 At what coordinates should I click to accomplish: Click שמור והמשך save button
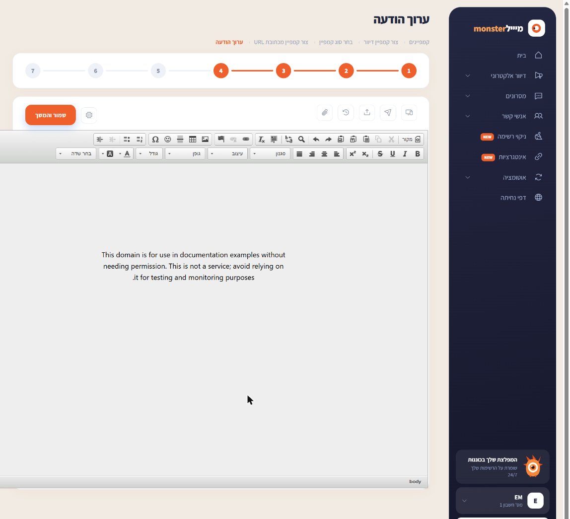51,115
